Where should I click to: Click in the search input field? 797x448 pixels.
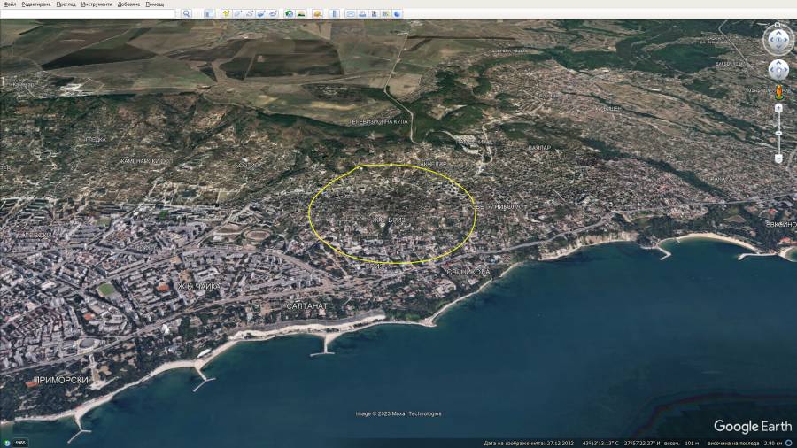(x=89, y=14)
